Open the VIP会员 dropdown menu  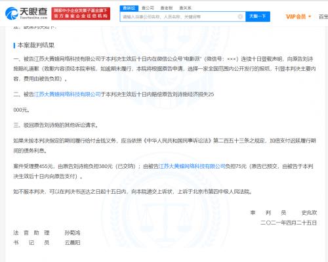pyautogui.click(x=298, y=16)
